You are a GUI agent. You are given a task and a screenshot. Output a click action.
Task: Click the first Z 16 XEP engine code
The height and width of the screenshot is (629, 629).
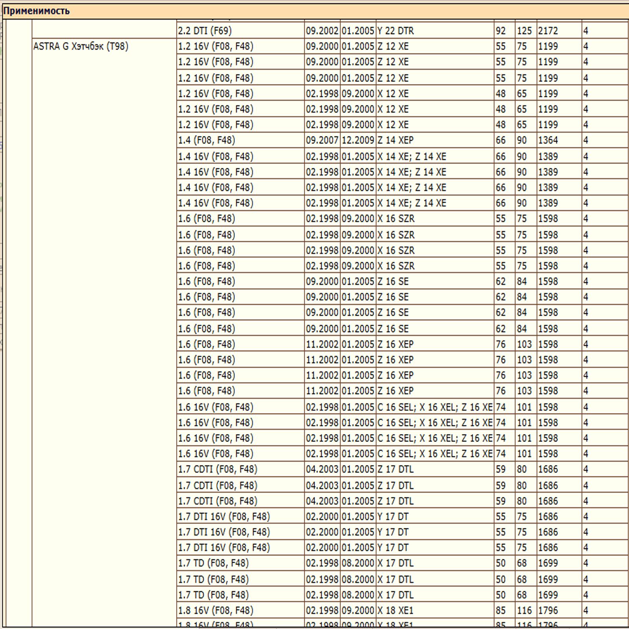(x=435, y=344)
